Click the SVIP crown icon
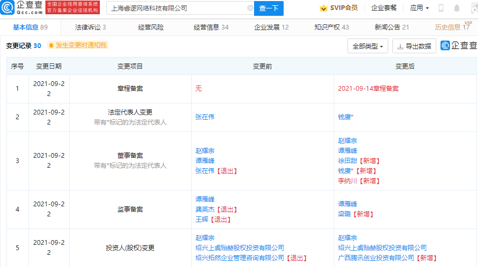 323,8
